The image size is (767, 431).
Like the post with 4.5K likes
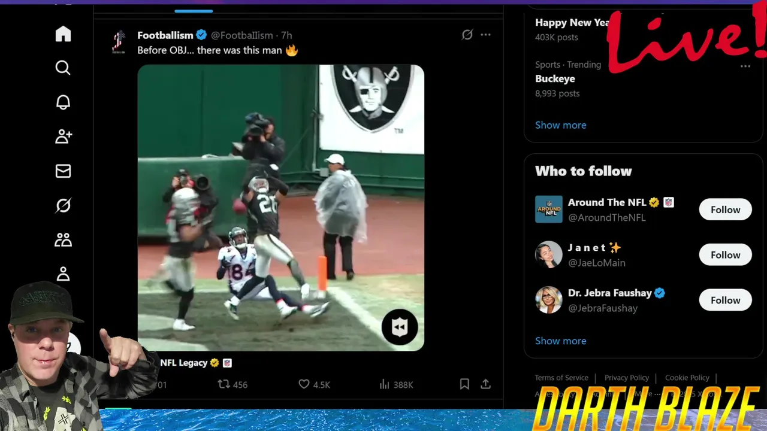pos(315,384)
